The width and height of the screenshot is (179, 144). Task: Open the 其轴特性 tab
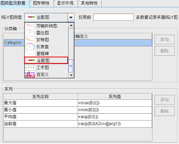click(89, 3)
